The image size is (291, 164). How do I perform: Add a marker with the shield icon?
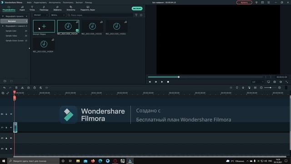point(237,87)
